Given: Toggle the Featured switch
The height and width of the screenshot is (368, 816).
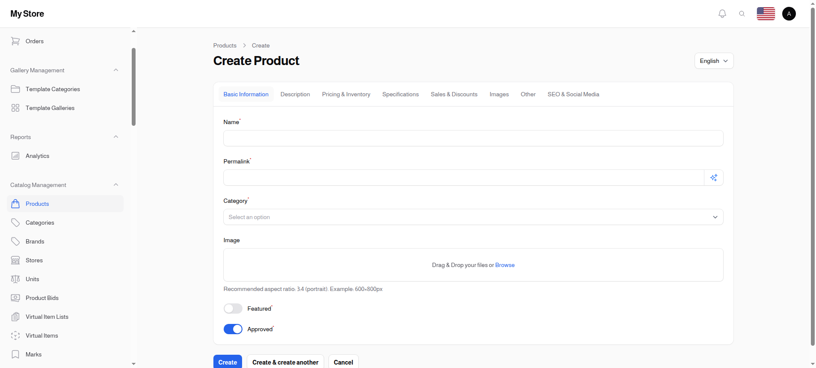Looking at the screenshot, I should coord(233,309).
